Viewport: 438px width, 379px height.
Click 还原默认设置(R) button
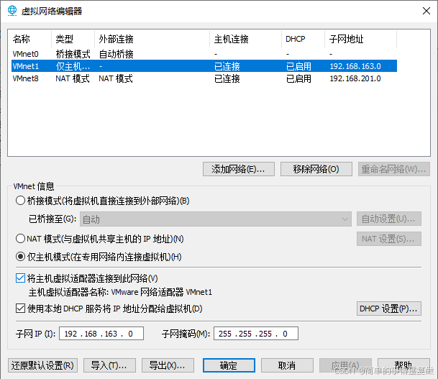point(42,365)
